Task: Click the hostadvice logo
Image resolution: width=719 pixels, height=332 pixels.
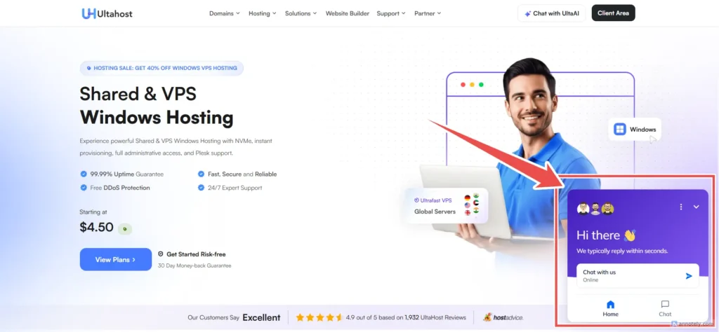Action: point(503,317)
